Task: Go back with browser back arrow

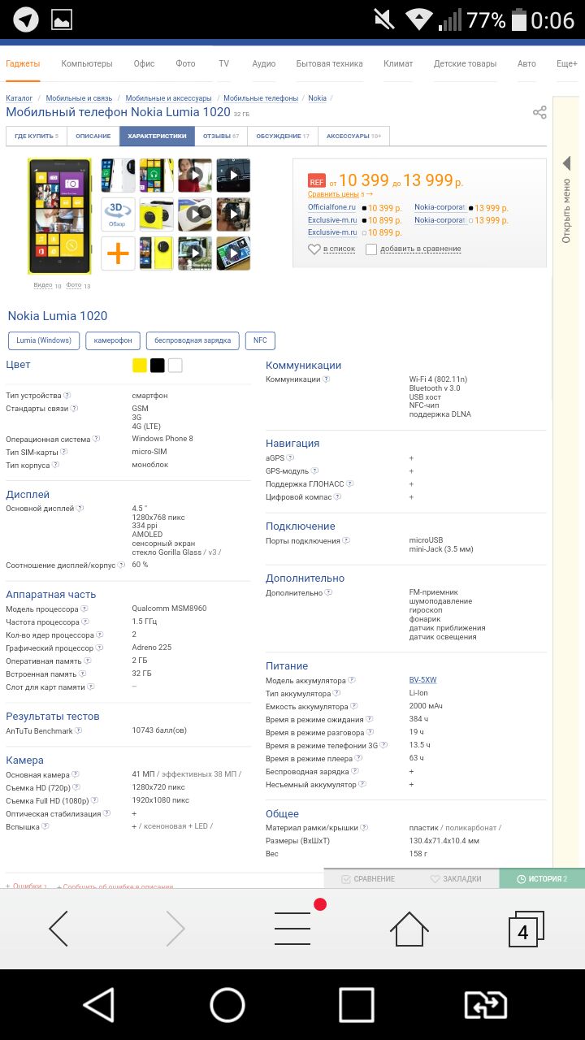Action: [58, 929]
